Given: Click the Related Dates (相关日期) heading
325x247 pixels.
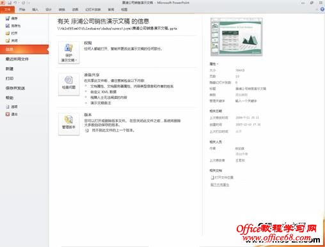Looking at the screenshot, I should coord(216,111).
